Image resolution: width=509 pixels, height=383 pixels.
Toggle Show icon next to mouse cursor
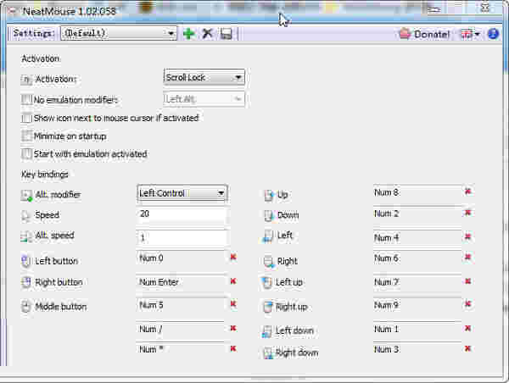[26, 118]
